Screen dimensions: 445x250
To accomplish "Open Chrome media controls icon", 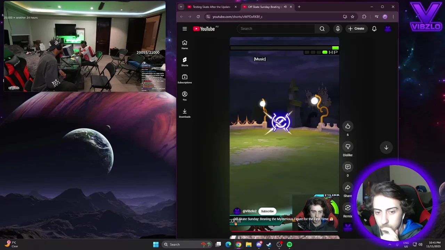I will 377,17.
